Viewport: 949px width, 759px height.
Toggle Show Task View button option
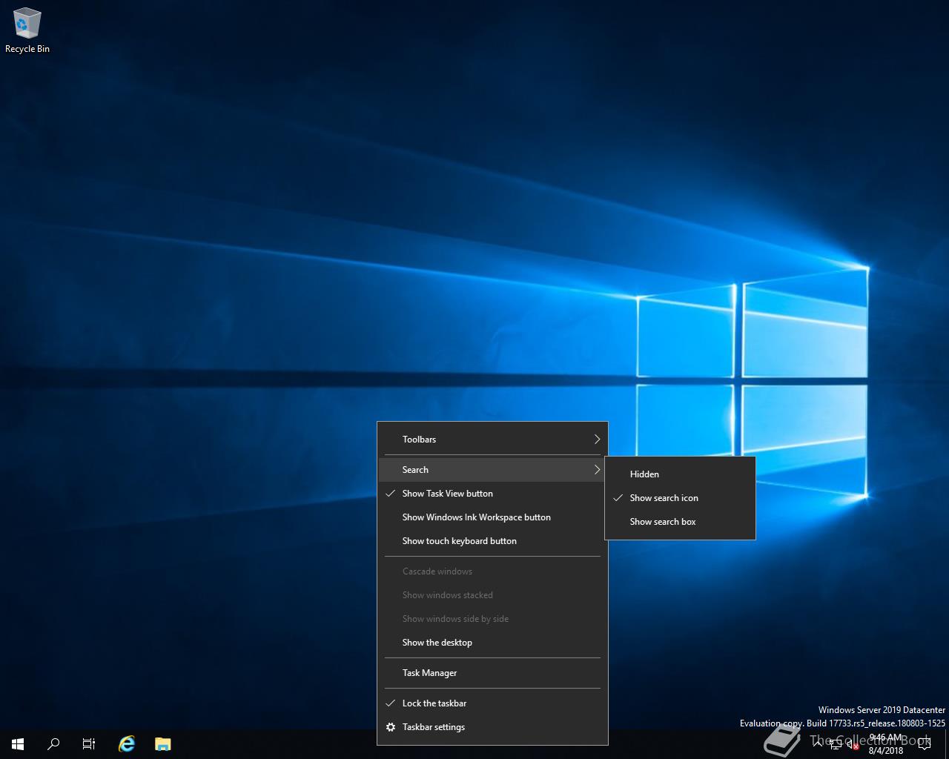tap(492, 494)
